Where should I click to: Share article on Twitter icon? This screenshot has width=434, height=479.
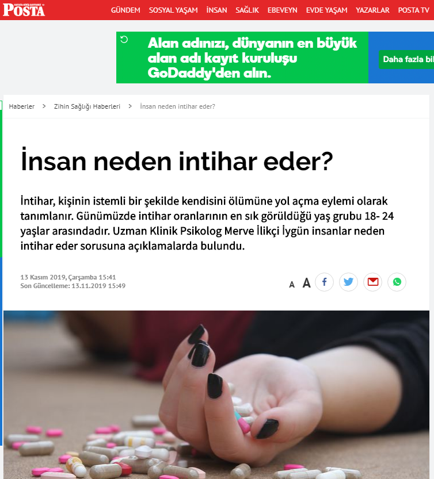[x=348, y=282]
